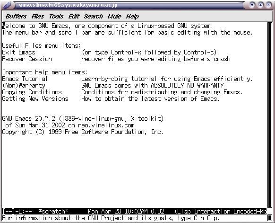Viewport: 275px width, 223px height.
Task: Click 'Conditions for redistributing' description text
Action: click(162, 92)
